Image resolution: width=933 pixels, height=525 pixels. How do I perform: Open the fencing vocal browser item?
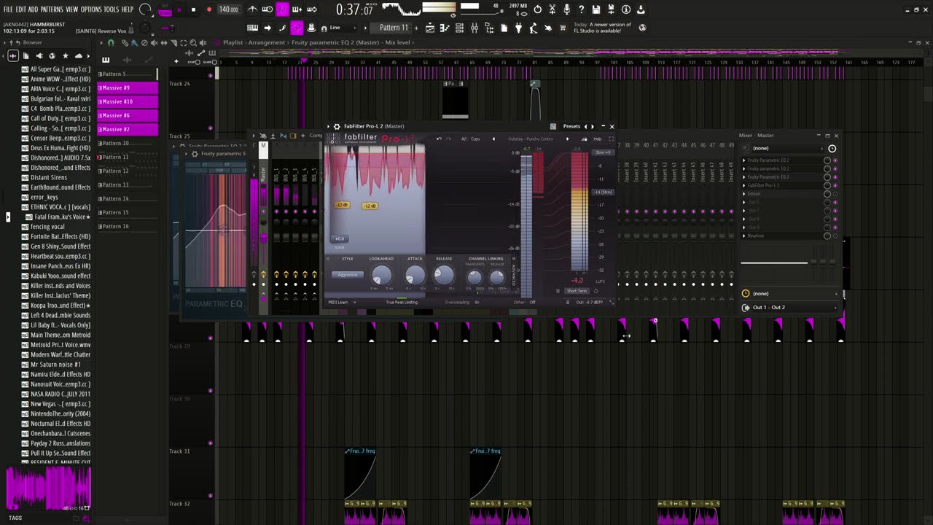tap(47, 227)
